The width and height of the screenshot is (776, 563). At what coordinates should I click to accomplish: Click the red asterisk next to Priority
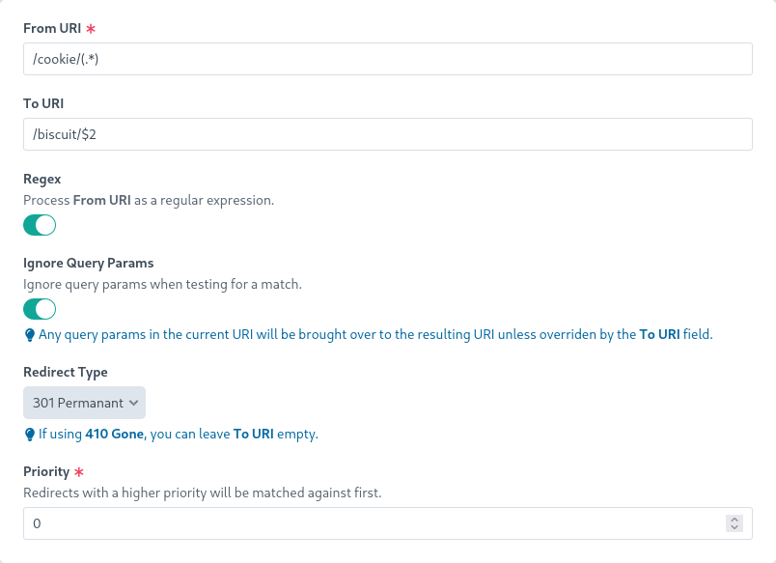point(79,472)
